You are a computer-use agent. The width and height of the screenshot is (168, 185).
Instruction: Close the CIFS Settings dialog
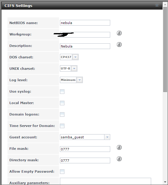(157, 5)
